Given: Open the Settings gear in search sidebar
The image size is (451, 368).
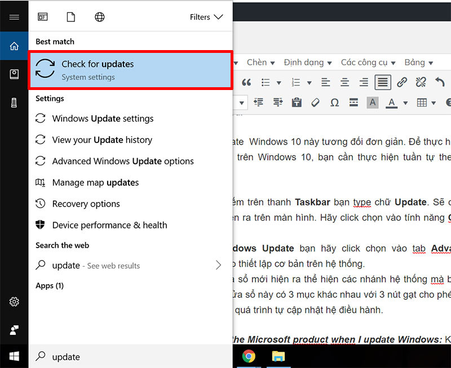Looking at the screenshot, I should 14,302.
